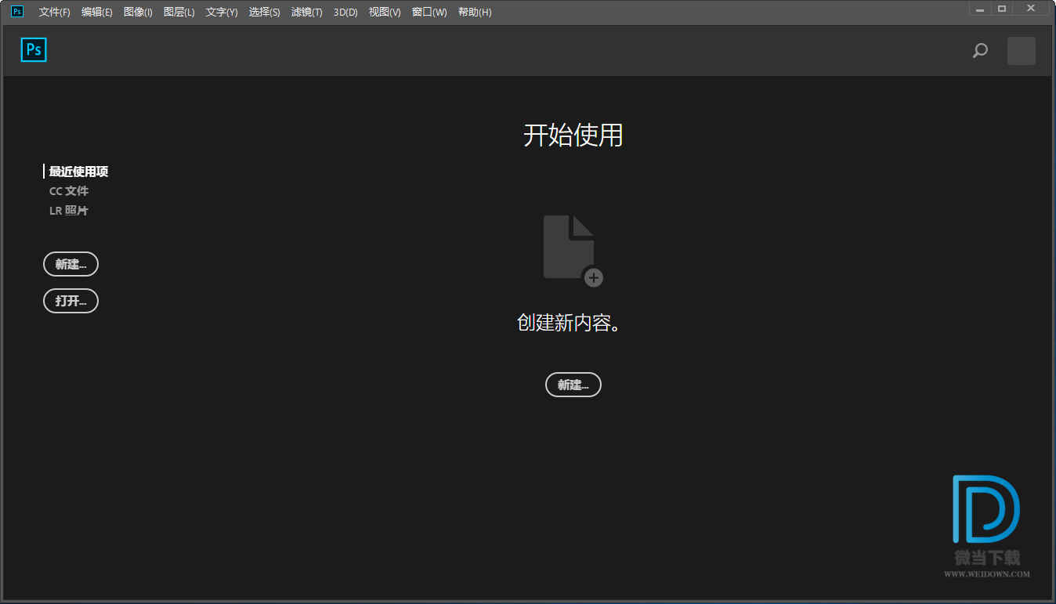Image resolution: width=1056 pixels, height=604 pixels.
Task: Click the Photoshop Ps logo in the header
Action: tap(34, 50)
